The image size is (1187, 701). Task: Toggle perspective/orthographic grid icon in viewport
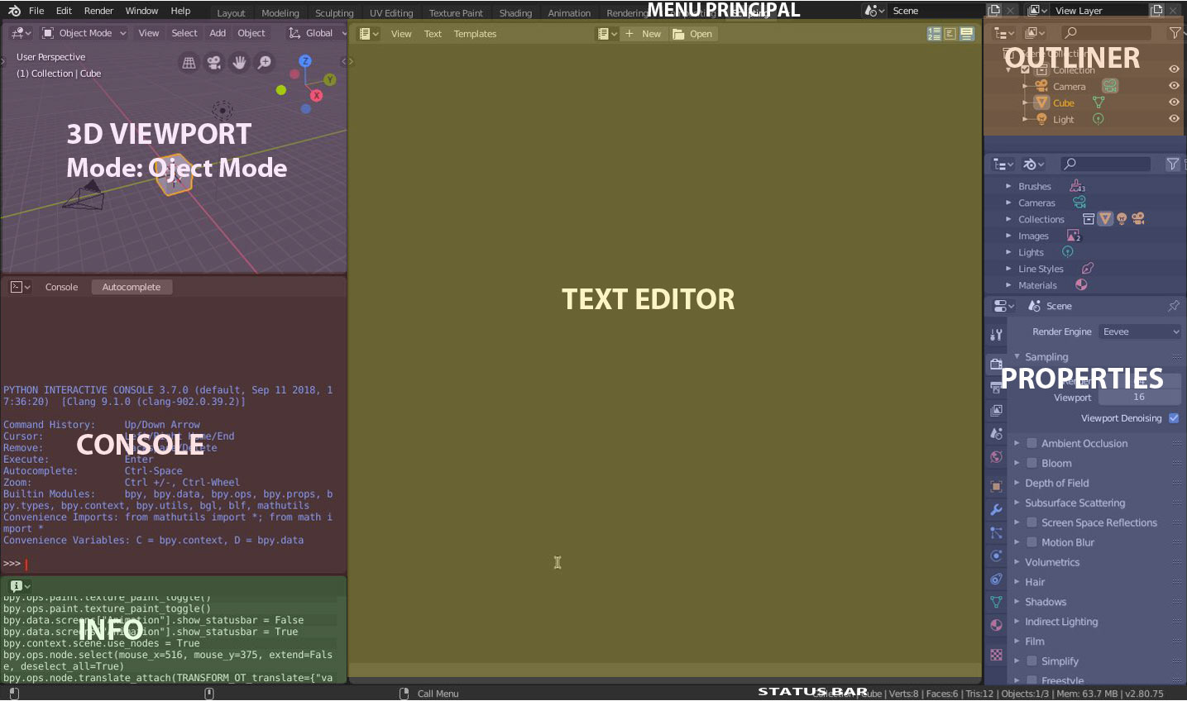(189, 63)
